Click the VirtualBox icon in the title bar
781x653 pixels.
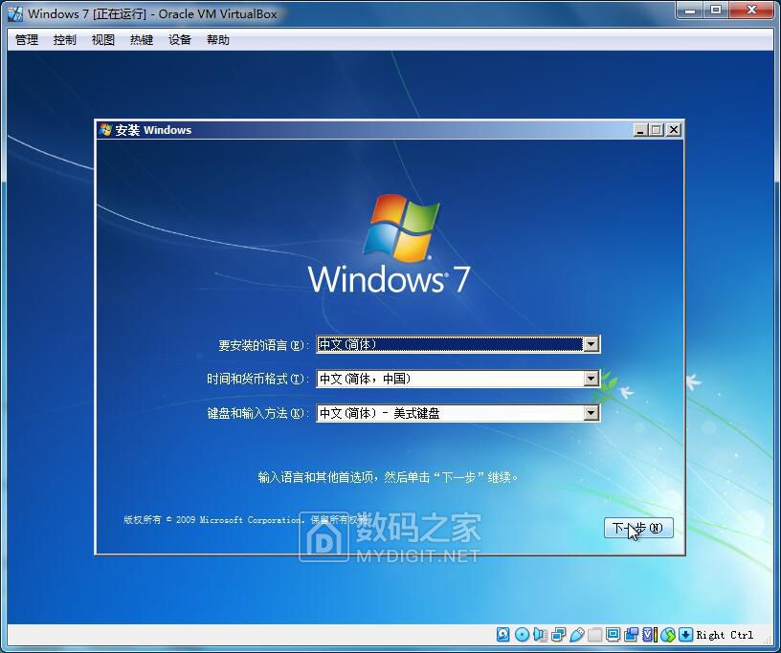pyautogui.click(x=15, y=14)
